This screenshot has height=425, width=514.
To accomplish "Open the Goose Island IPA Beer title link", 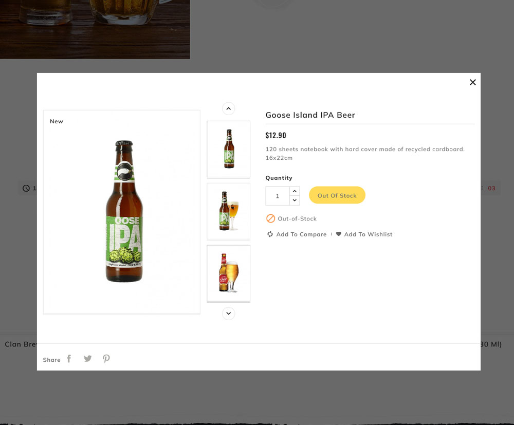I will (310, 115).
